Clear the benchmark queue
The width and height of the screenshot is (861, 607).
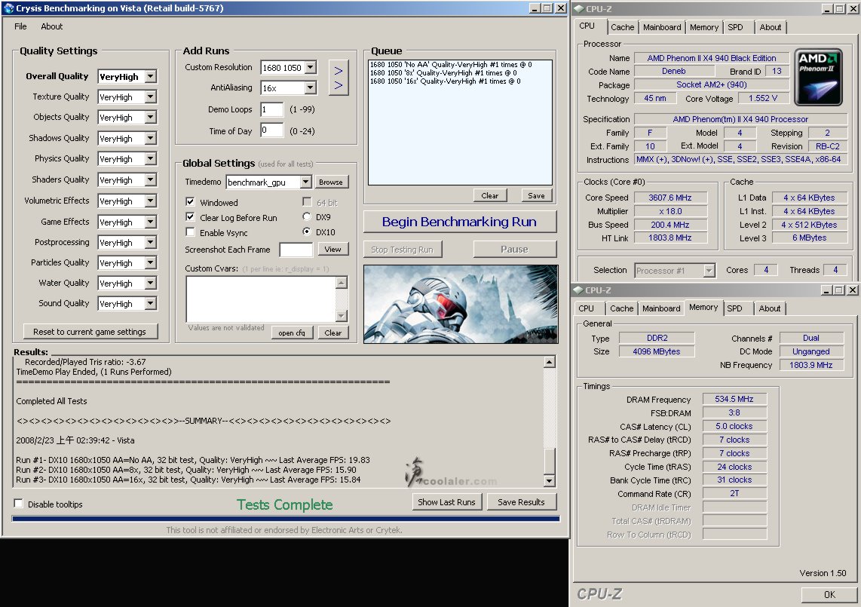click(490, 195)
